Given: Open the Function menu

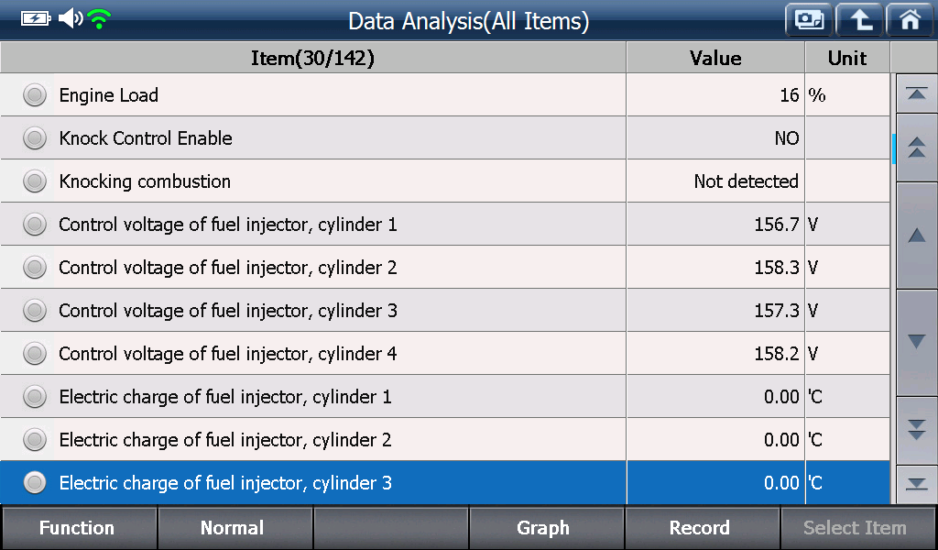Looking at the screenshot, I should (x=79, y=528).
